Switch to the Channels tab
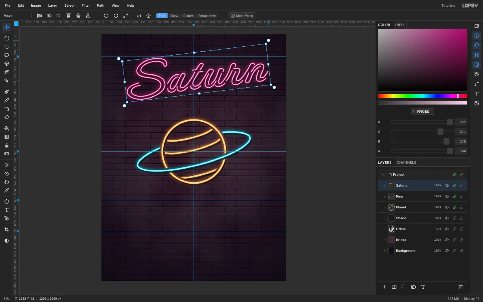 [406, 162]
